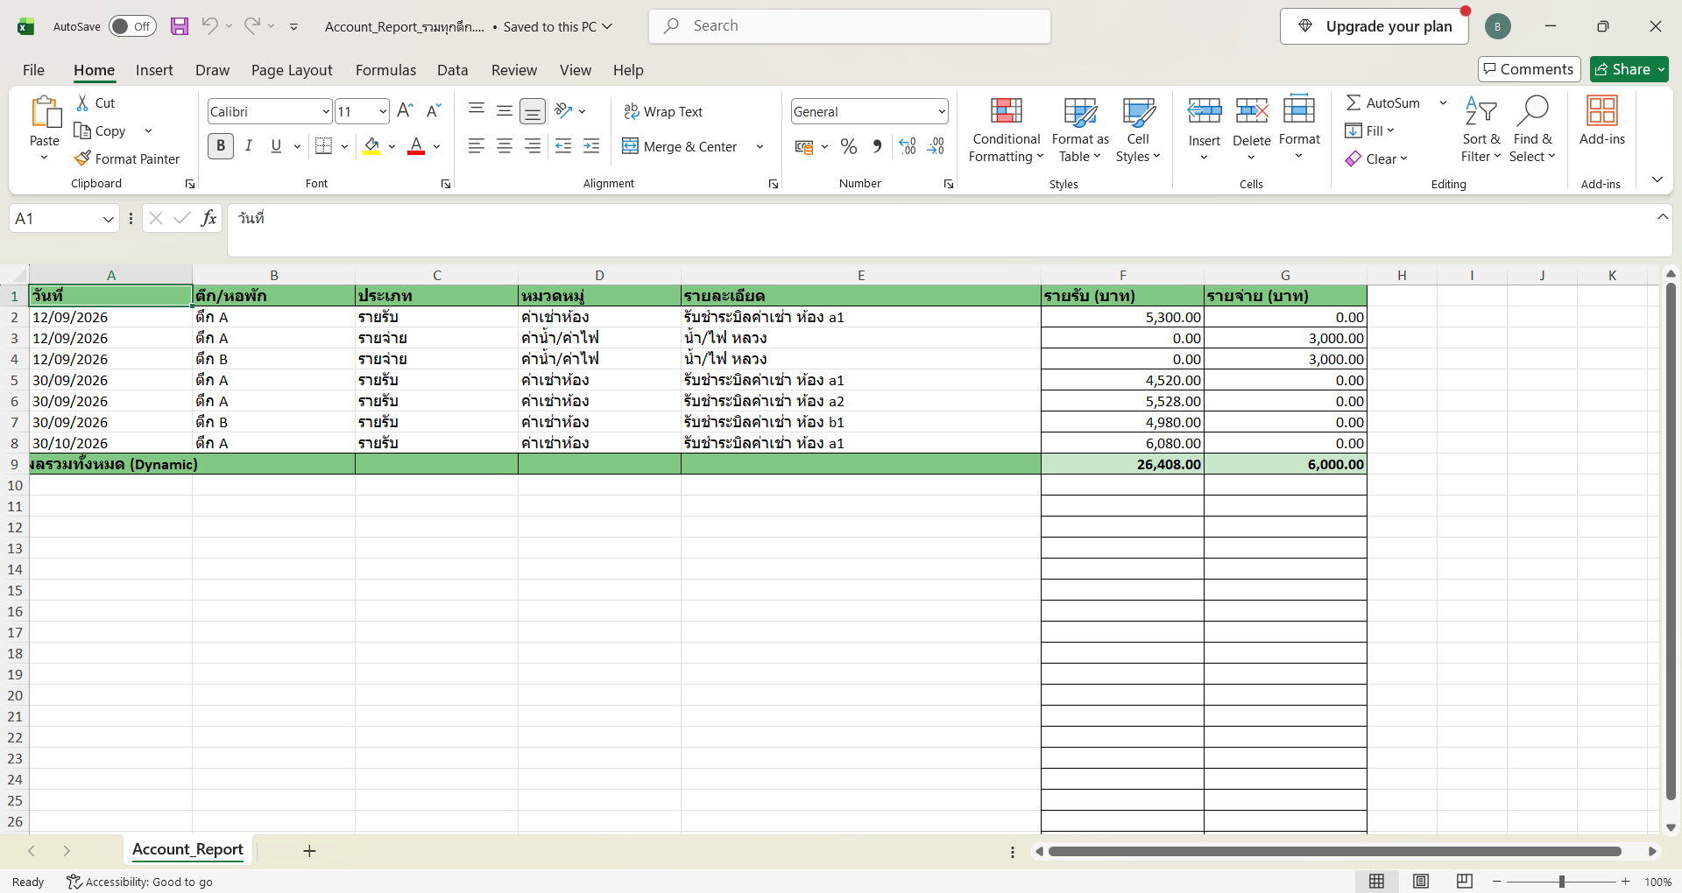Viewport: 1682px width, 893px height.
Task: Switch to the Formulas tab
Action: 385,70
